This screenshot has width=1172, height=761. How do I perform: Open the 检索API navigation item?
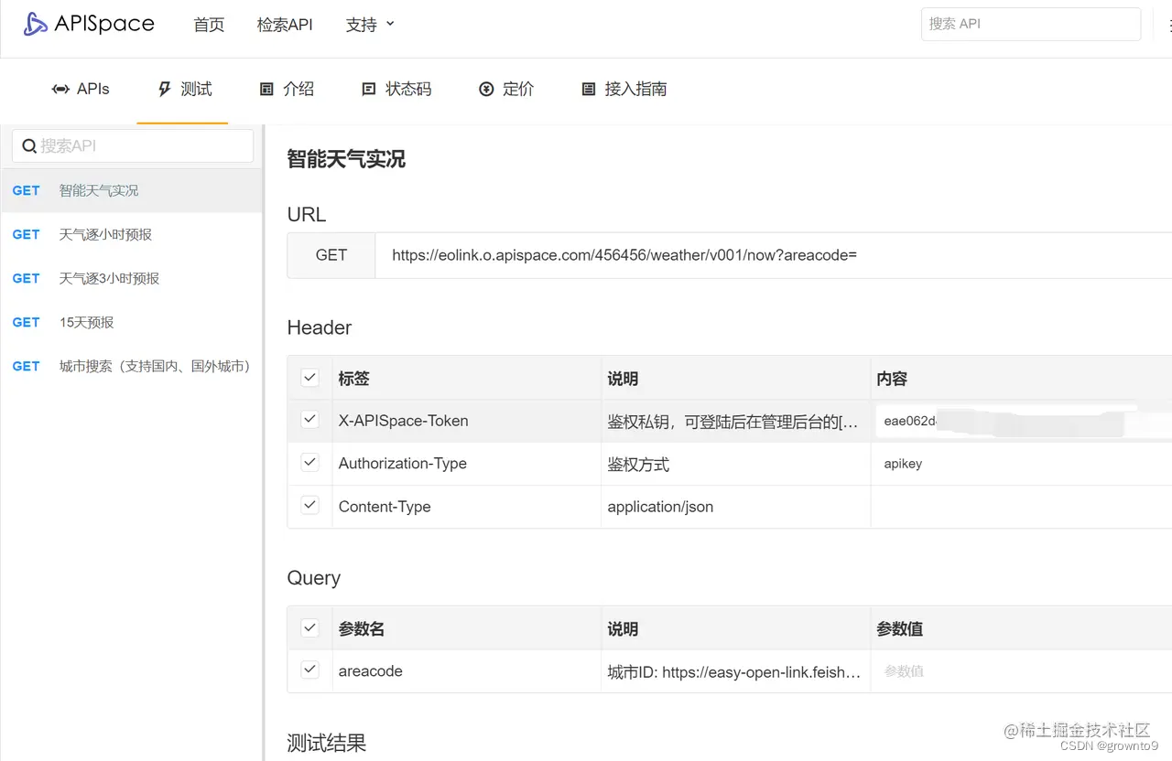tap(285, 25)
